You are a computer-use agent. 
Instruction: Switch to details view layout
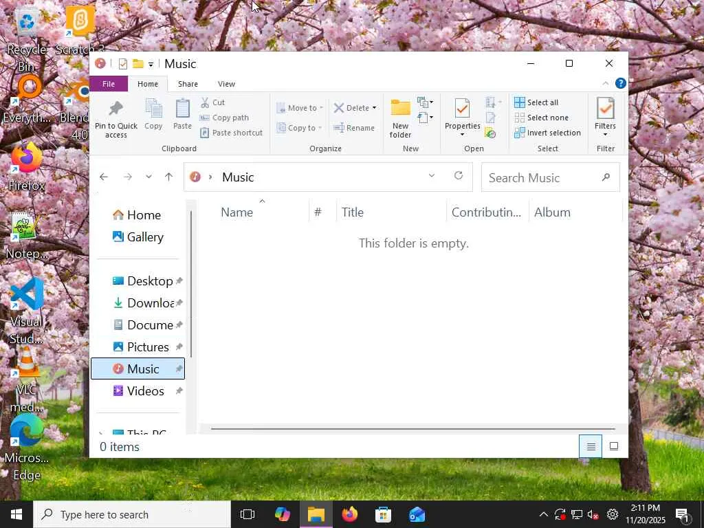click(591, 447)
